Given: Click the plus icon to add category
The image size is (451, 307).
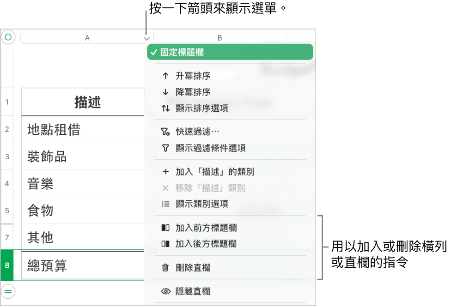Looking at the screenshot, I should pos(166,172).
